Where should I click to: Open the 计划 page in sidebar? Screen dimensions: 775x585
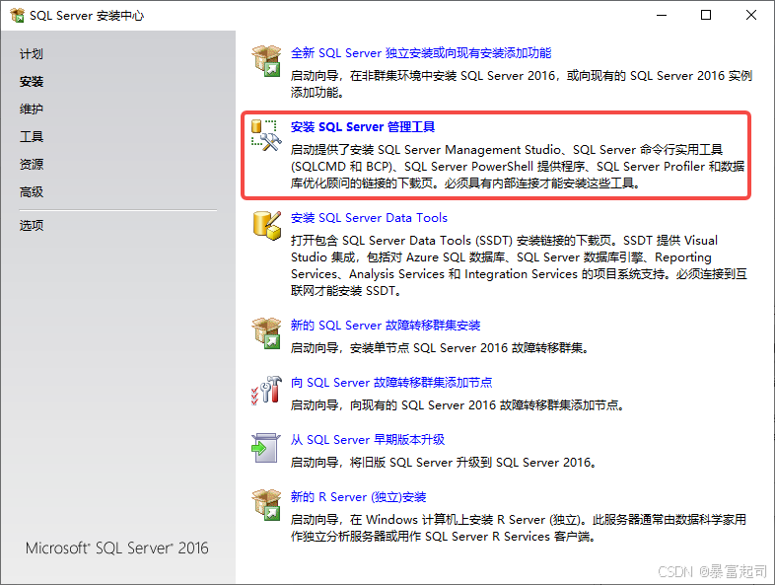(32, 54)
